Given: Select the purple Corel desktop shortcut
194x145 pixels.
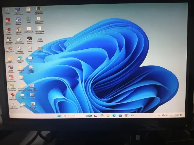Looking at the screenshot, I should 11,69.
